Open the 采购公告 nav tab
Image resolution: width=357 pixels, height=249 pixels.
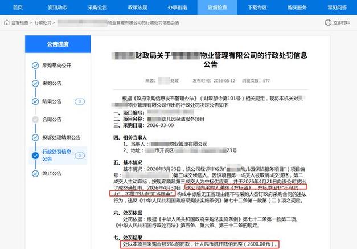[x=97, y=7]
